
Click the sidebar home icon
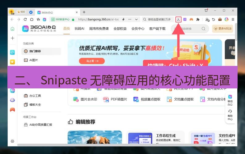tap(13, 29)
